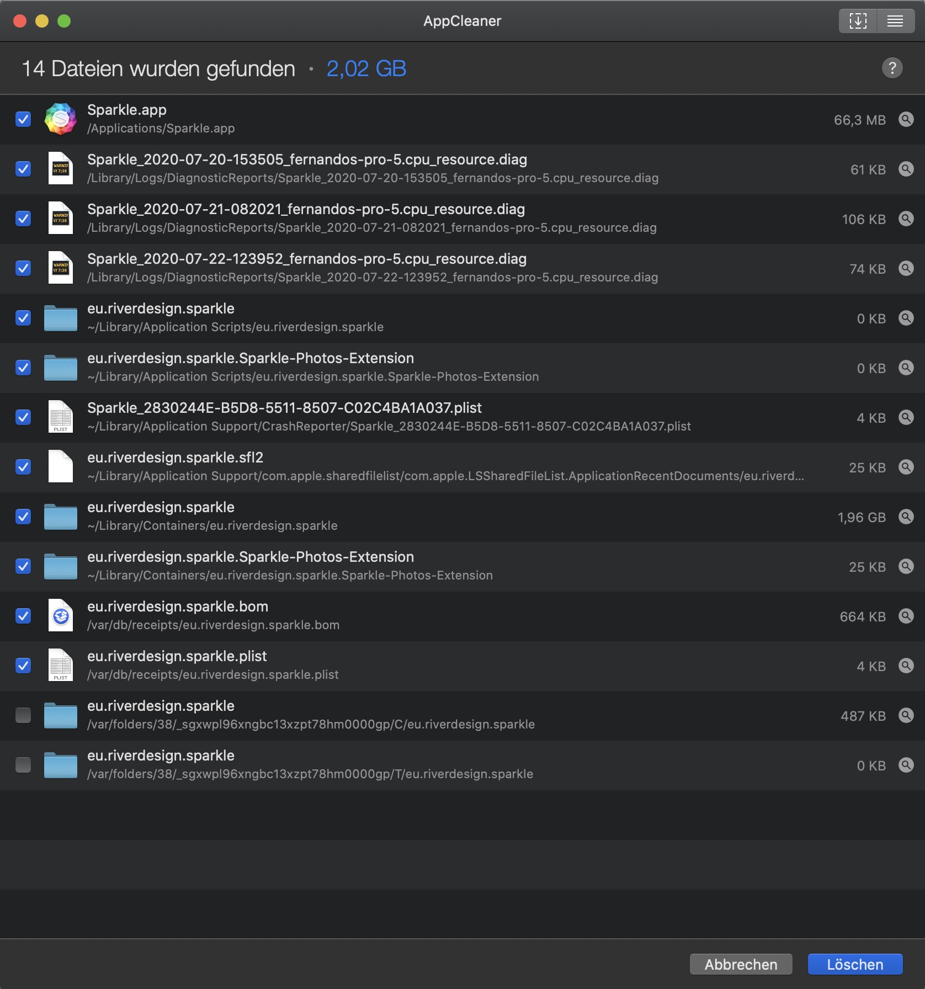
Task: Select the eu.riverdesign.sparkle.sfl2 file name
Action: coord(175,458)
